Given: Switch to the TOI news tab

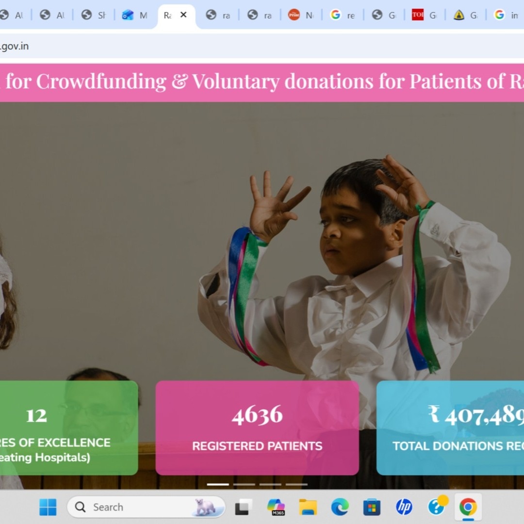Looking at the screenshot, I should click(x=425, y=15).
